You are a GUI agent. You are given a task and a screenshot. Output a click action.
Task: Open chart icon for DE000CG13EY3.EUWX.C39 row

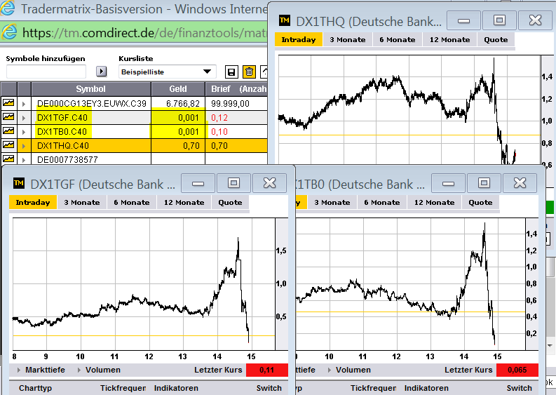8,103
